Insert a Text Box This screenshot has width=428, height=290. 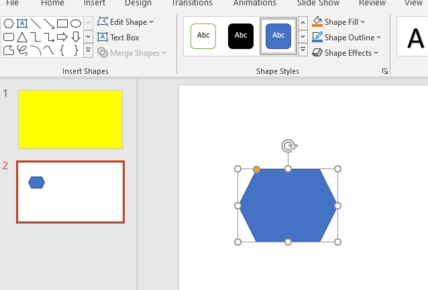coord(119,38)
